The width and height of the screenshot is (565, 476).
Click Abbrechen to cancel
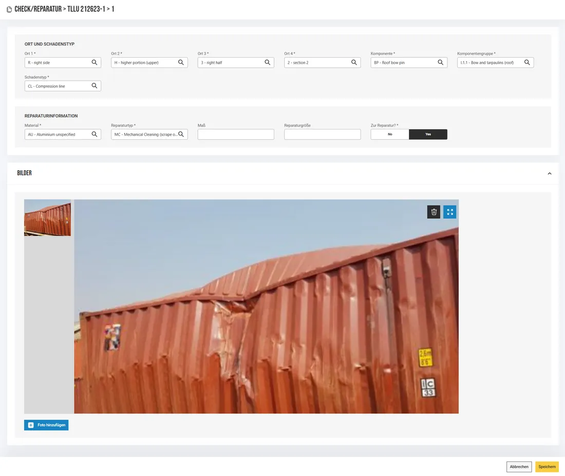click(519, 467)
